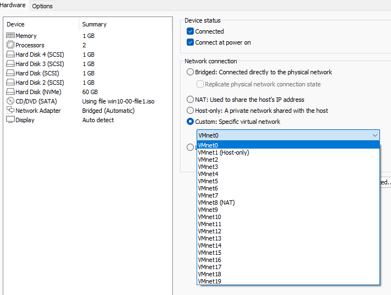Pick VMnet9 in the list
Viewport: 391px width, 295px height.
tap(288, 210)
